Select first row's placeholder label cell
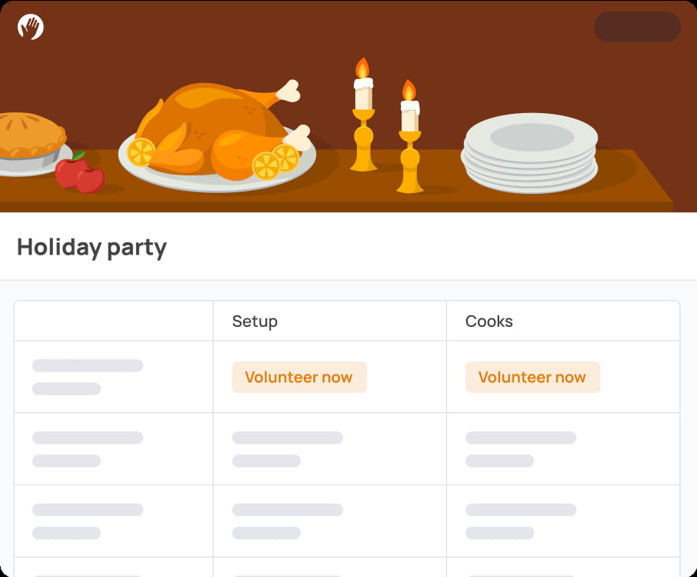The height and width of the screenshot is (577, 697). click(87, 376)
